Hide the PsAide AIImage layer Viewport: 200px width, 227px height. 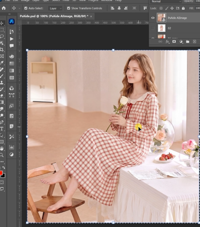153,18
